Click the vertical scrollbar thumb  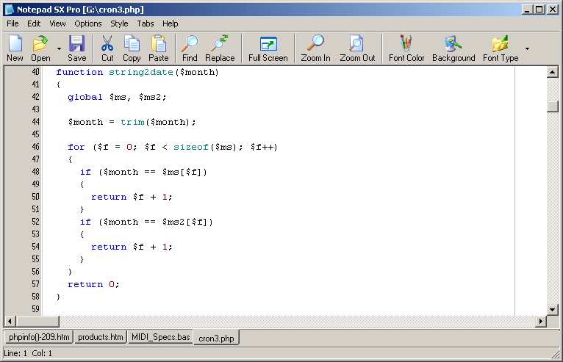[552, 106]
